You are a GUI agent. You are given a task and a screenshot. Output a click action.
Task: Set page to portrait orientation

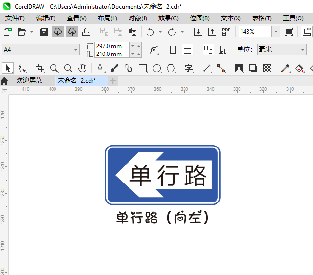coord(173,50)
